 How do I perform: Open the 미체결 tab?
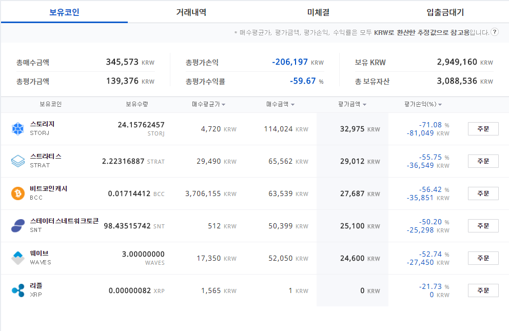pyautogui.click(x=318, y=12)
